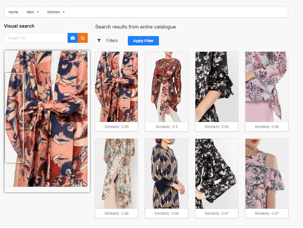
Task: Select the black floral bell-sleeve result at 0.87
Action: point(217,174)
